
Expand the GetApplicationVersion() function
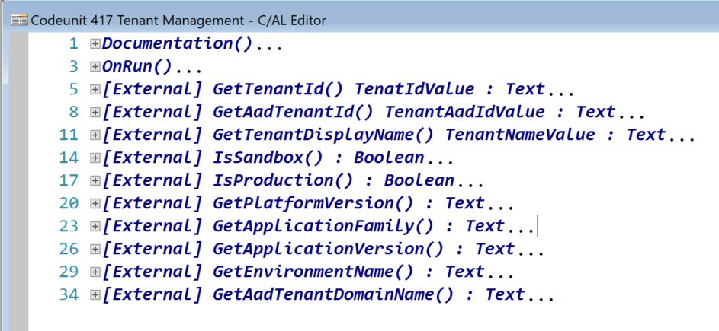pos(95,250)
